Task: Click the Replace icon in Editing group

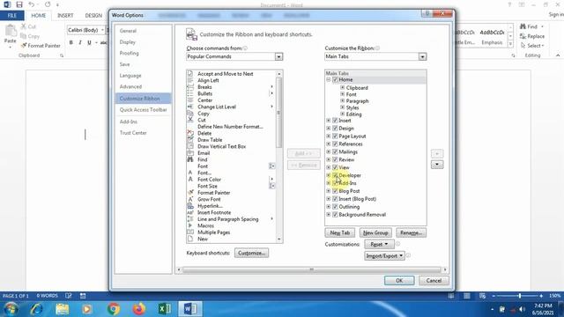Action: [x=523, y=36]
